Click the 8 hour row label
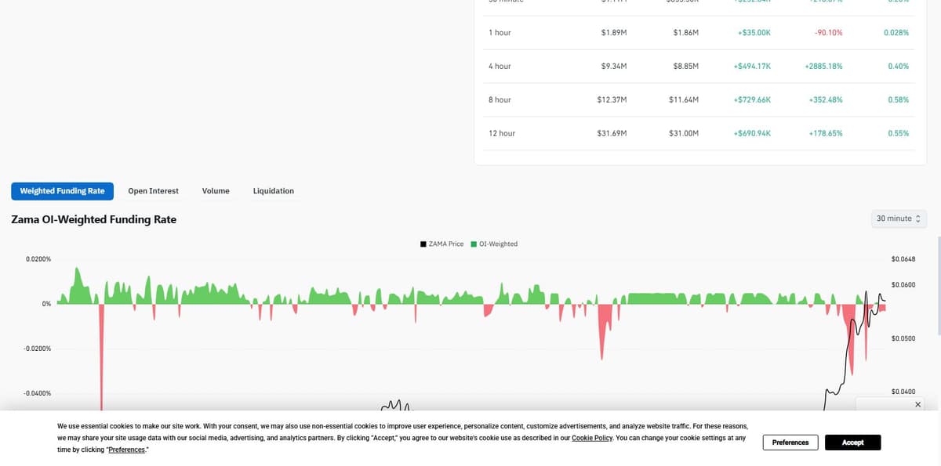This screenshot has height=466, width=941. (x=500, y=100)
